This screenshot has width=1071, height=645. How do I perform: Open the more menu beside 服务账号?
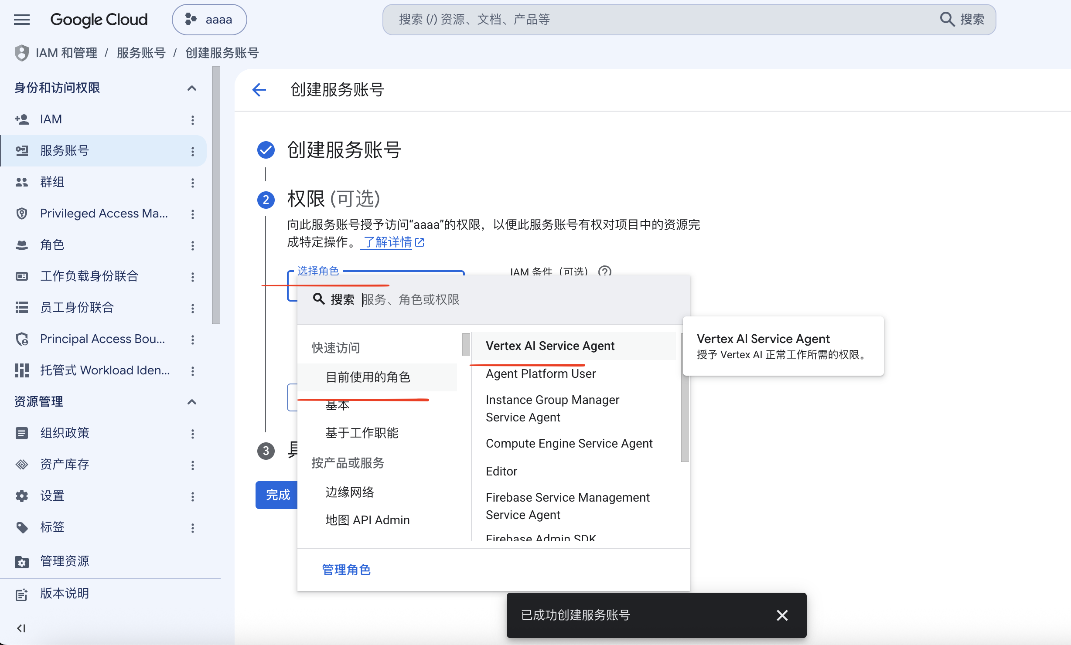click(192, 151)
